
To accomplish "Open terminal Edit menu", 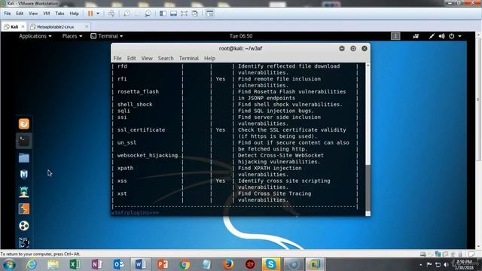I will [131, 59].
